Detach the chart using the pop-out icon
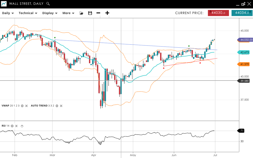 click(x=243, y=4)
